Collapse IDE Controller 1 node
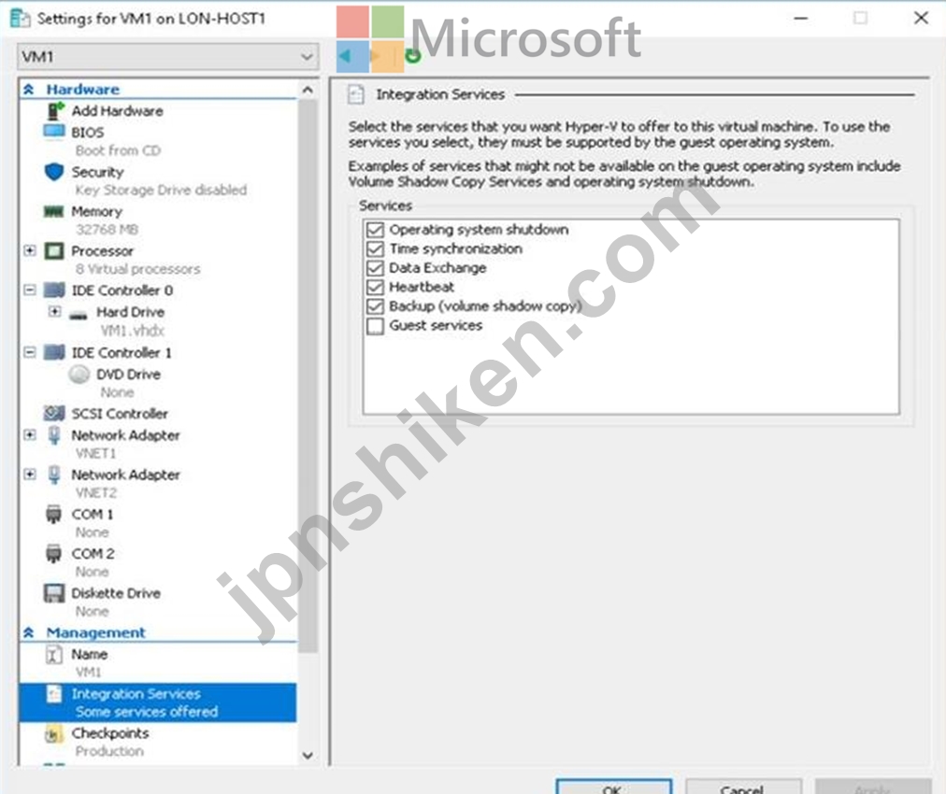Screen dimensions: 946x794 [30, 352]
